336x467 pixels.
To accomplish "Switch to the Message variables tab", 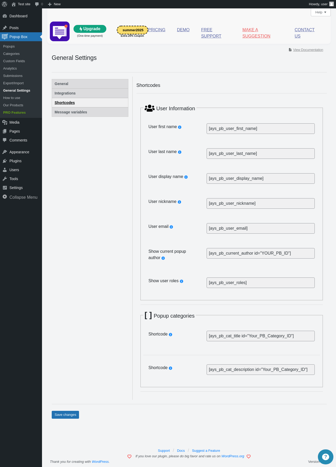I will pyautogui.click(x=90, y=112).
